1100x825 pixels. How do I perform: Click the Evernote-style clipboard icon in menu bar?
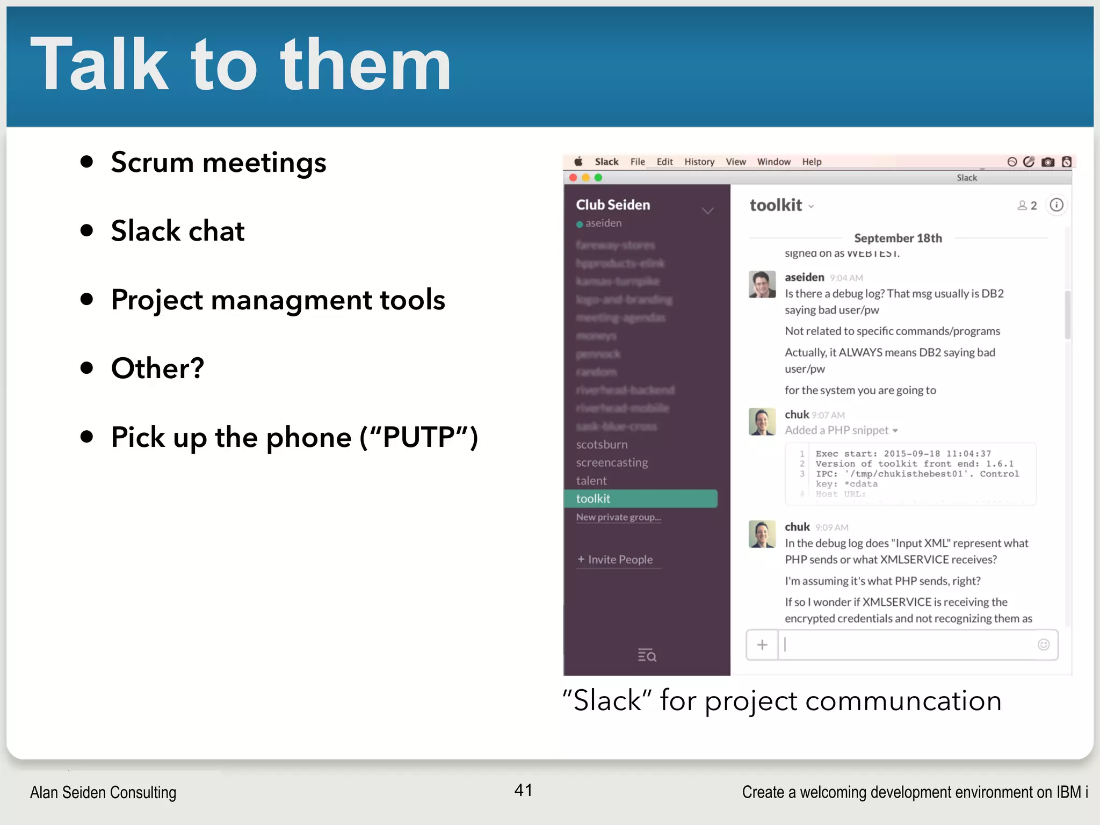point(1067,162)
